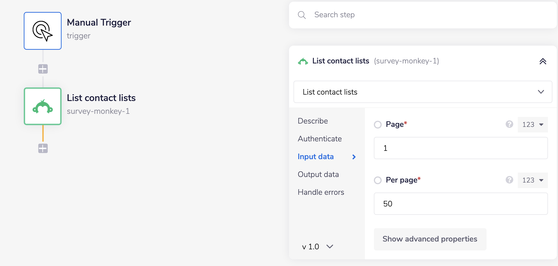The height and width of the screenshot is (266, 558).
Task: Click the Page value input field
Action: 460,148
